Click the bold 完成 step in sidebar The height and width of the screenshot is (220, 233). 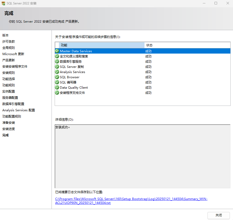(x=5, y=135)
